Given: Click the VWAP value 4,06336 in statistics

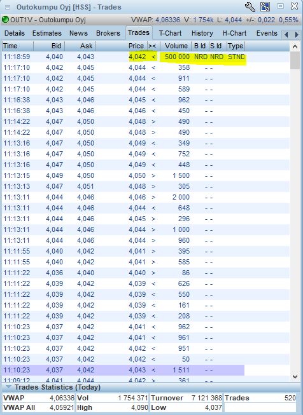Looking at the screenshot, I should pos(62,398).
